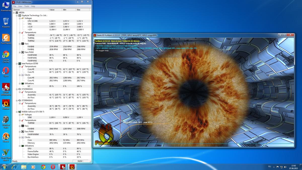Select the Opera desktop shortcut

point(6,72)
